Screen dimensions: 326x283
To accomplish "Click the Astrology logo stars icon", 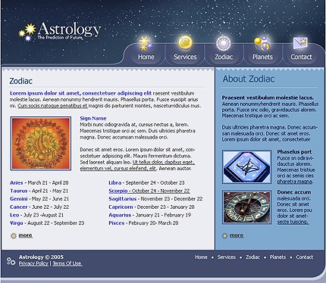I will tap(27, 32).
